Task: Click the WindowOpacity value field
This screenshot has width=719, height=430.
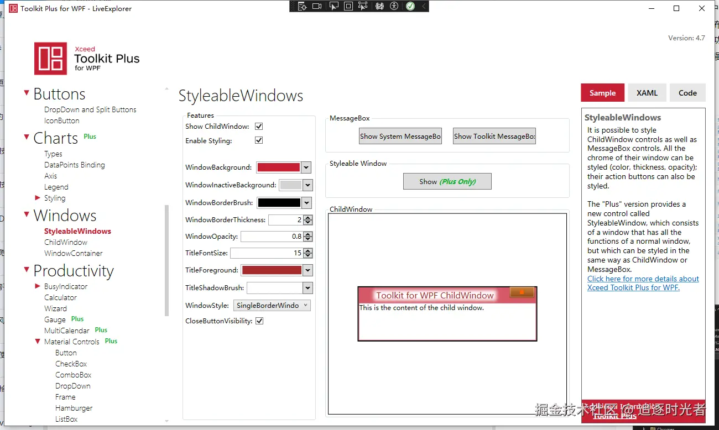Action: (272, 237)
